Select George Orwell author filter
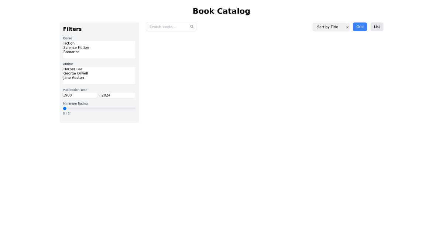Image resolution: width=443 pixels, height=232 pixels. (x=76, y=73)
